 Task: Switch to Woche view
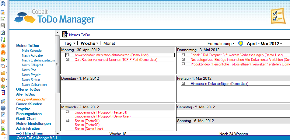coord(88,44)
